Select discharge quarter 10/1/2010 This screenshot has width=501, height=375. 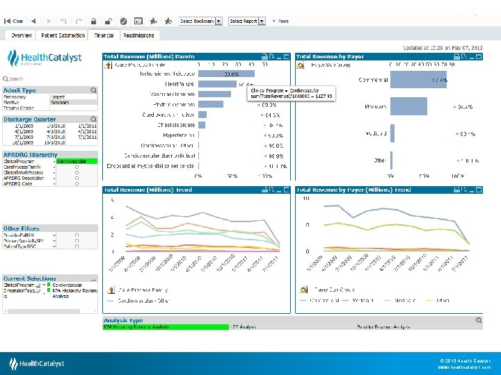(x=54, y=142)
